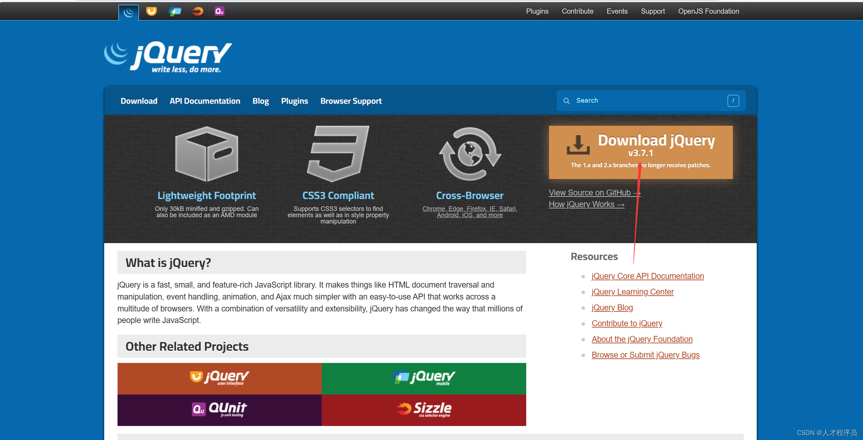Open Plugins in the top bar
863x440 pixels.
(537, 11)
